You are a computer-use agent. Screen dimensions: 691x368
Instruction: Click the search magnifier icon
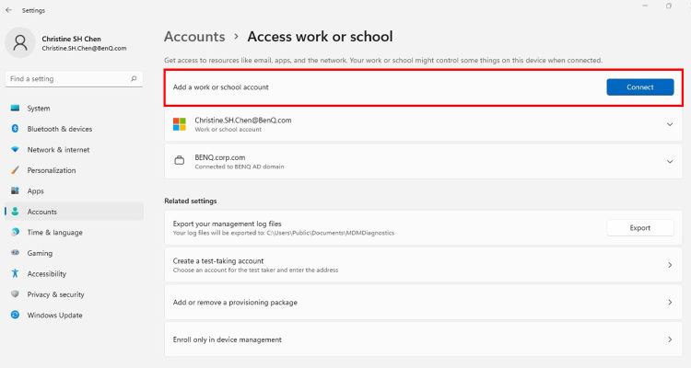[134, 79]
